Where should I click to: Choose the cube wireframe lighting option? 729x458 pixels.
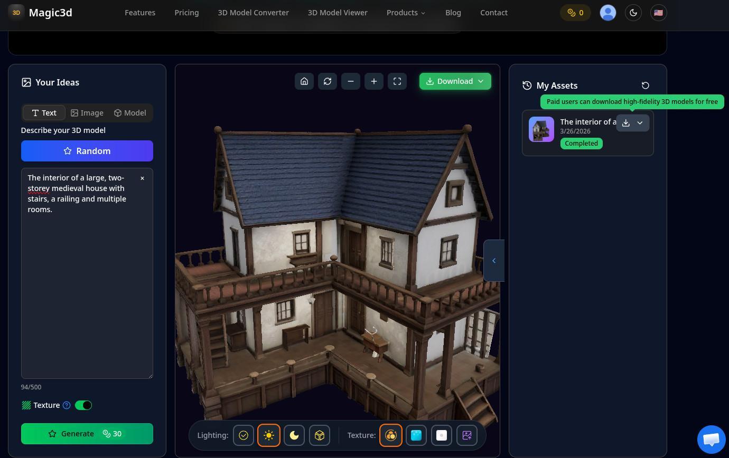[x=320, y=435]
